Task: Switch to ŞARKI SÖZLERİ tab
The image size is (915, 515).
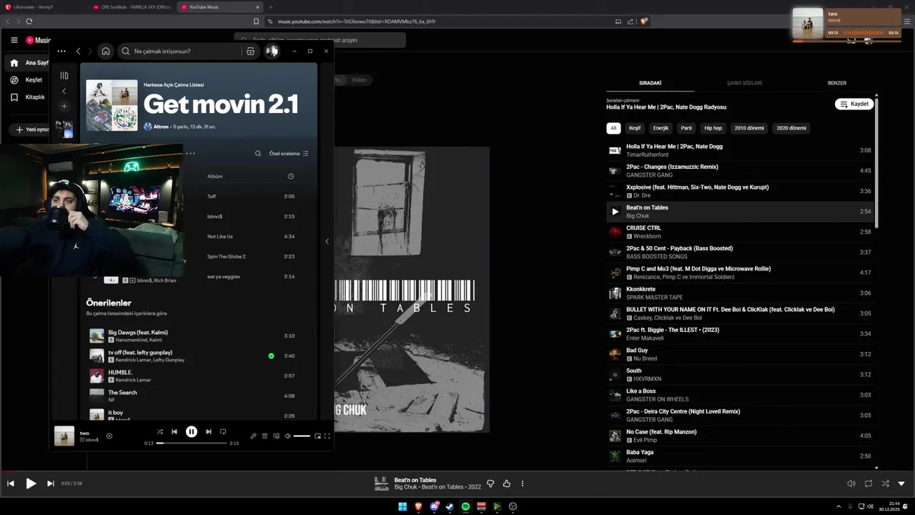Action: point(744,83)
